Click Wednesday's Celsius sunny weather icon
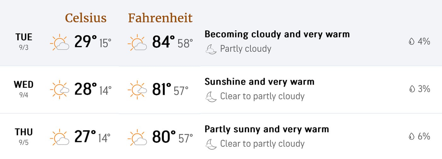Image resolution: width=442 pixels, height=159 pixels. (x=60, y=90)
